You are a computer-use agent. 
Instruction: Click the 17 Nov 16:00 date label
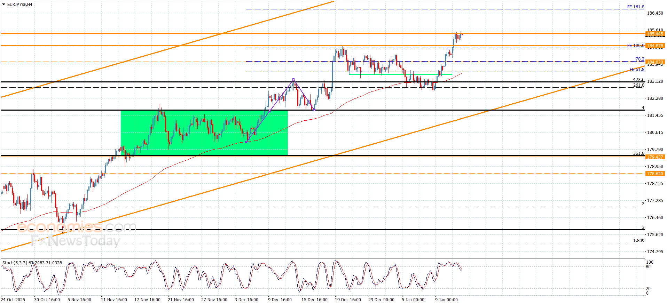point(147,300)
